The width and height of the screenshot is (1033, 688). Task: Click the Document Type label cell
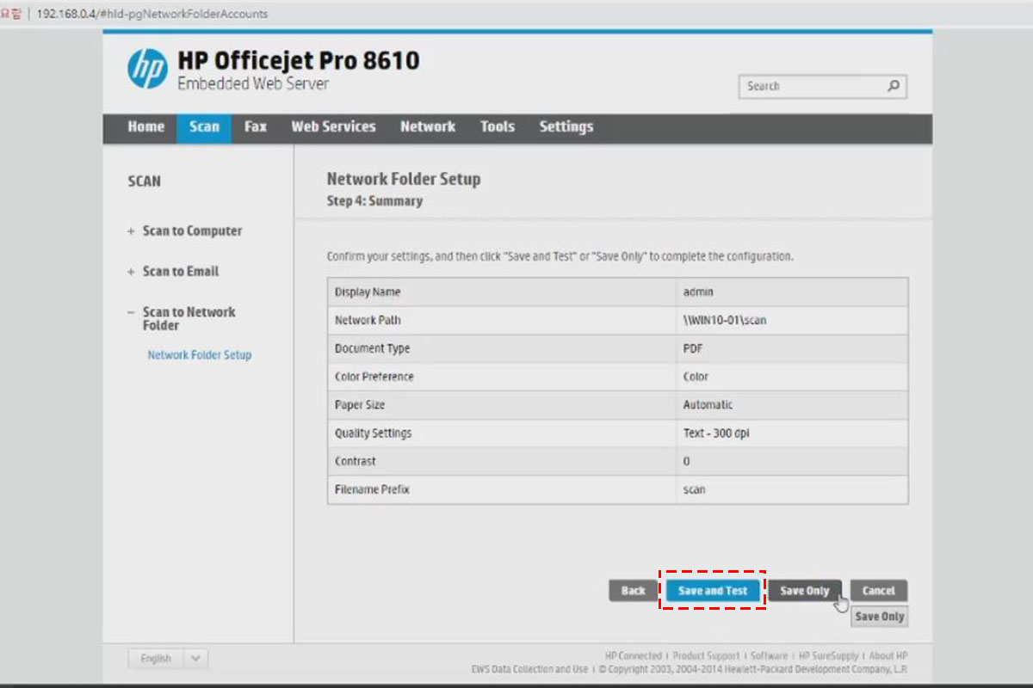[501, 348]
